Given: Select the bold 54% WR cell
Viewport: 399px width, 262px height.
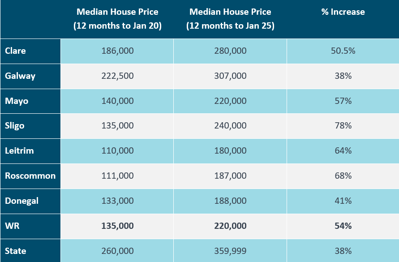Looking at the screenshot, I should (x=343, y=226).
